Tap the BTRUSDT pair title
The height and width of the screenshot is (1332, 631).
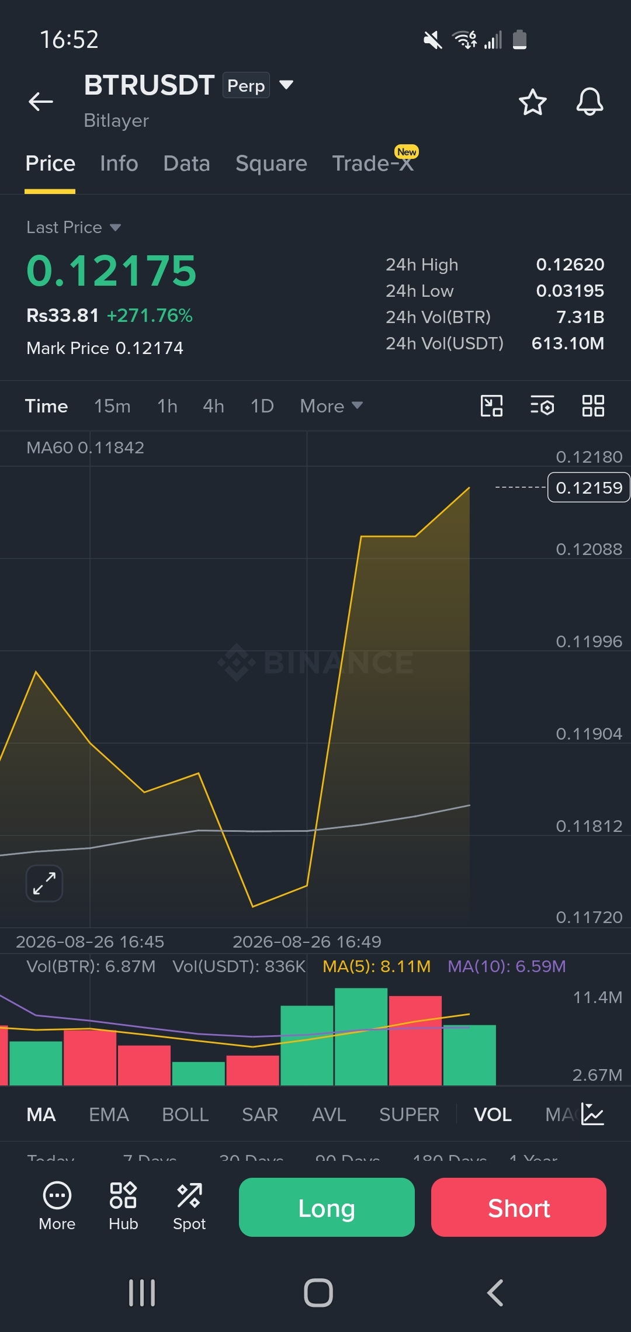point(150,85)
